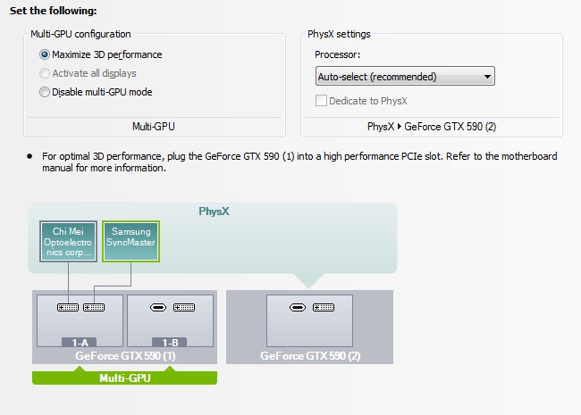Select Chi Mei Optoelectronics display tile
The image size is (581, 415).
pyautogui.click(x=68, y=242)
